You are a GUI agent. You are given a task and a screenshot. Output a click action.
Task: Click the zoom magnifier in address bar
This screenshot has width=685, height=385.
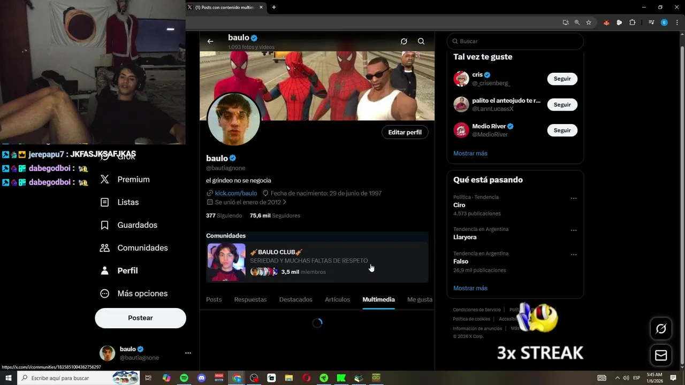click(x=577, y=22)
